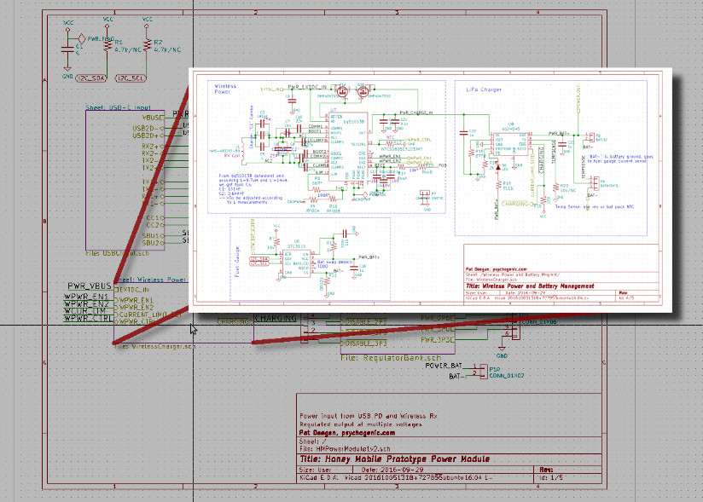Click 'Power input from USB PD and Wireless Rx' comment
This screenshot has height=502, width=703.
[368, 416]
